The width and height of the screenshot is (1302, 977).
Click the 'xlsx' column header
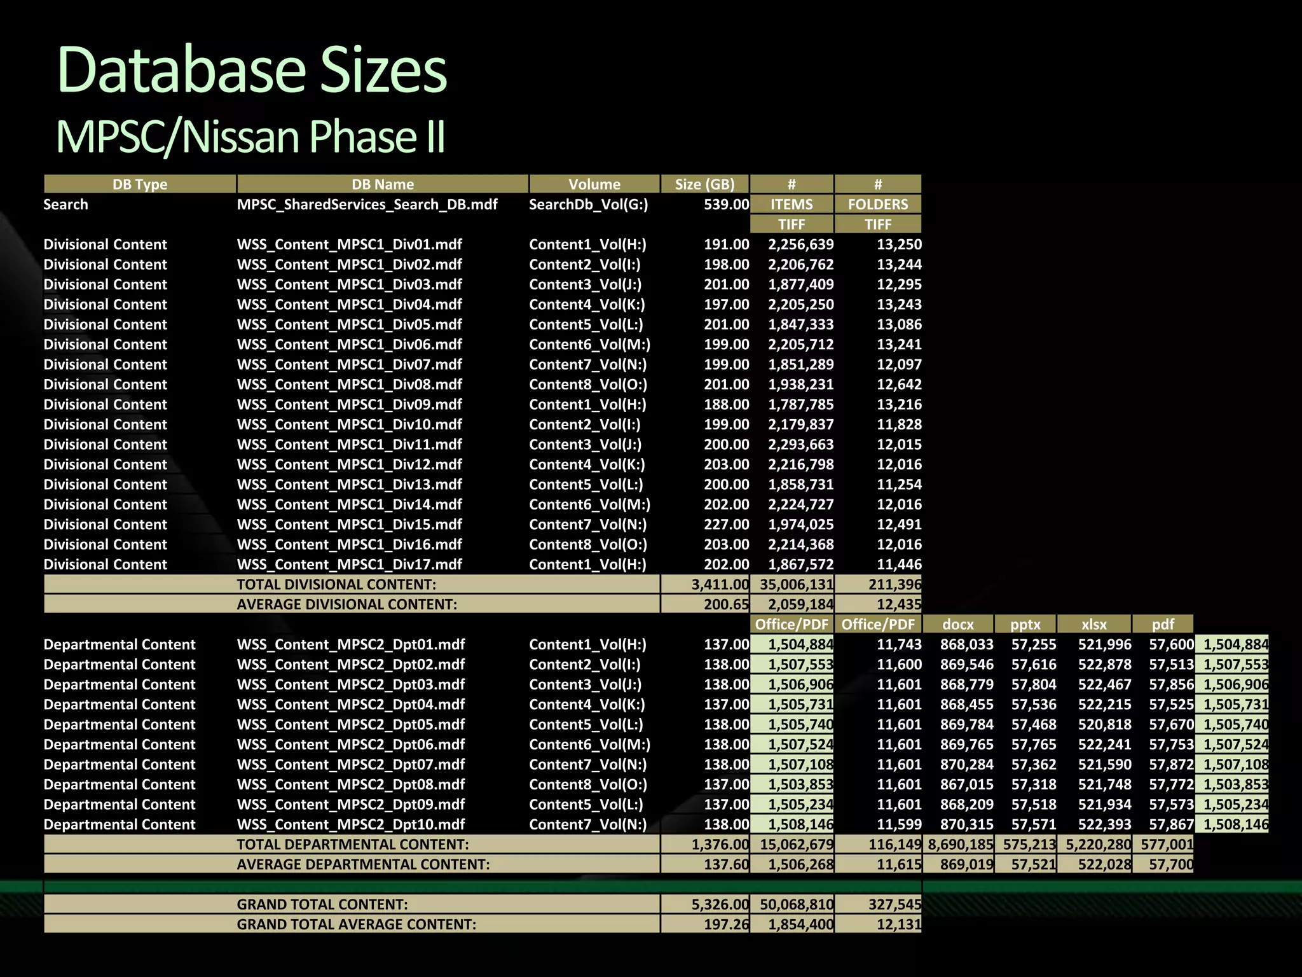(1094, 625)
